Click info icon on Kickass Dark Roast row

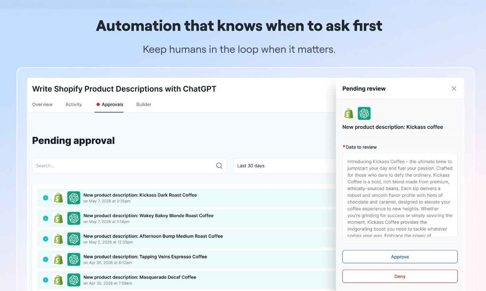[46, 198]
